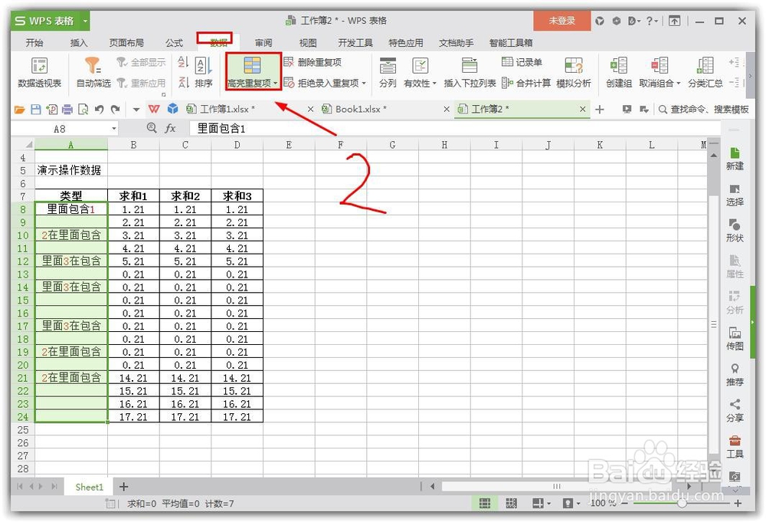Select column header F

click(341, 145)
